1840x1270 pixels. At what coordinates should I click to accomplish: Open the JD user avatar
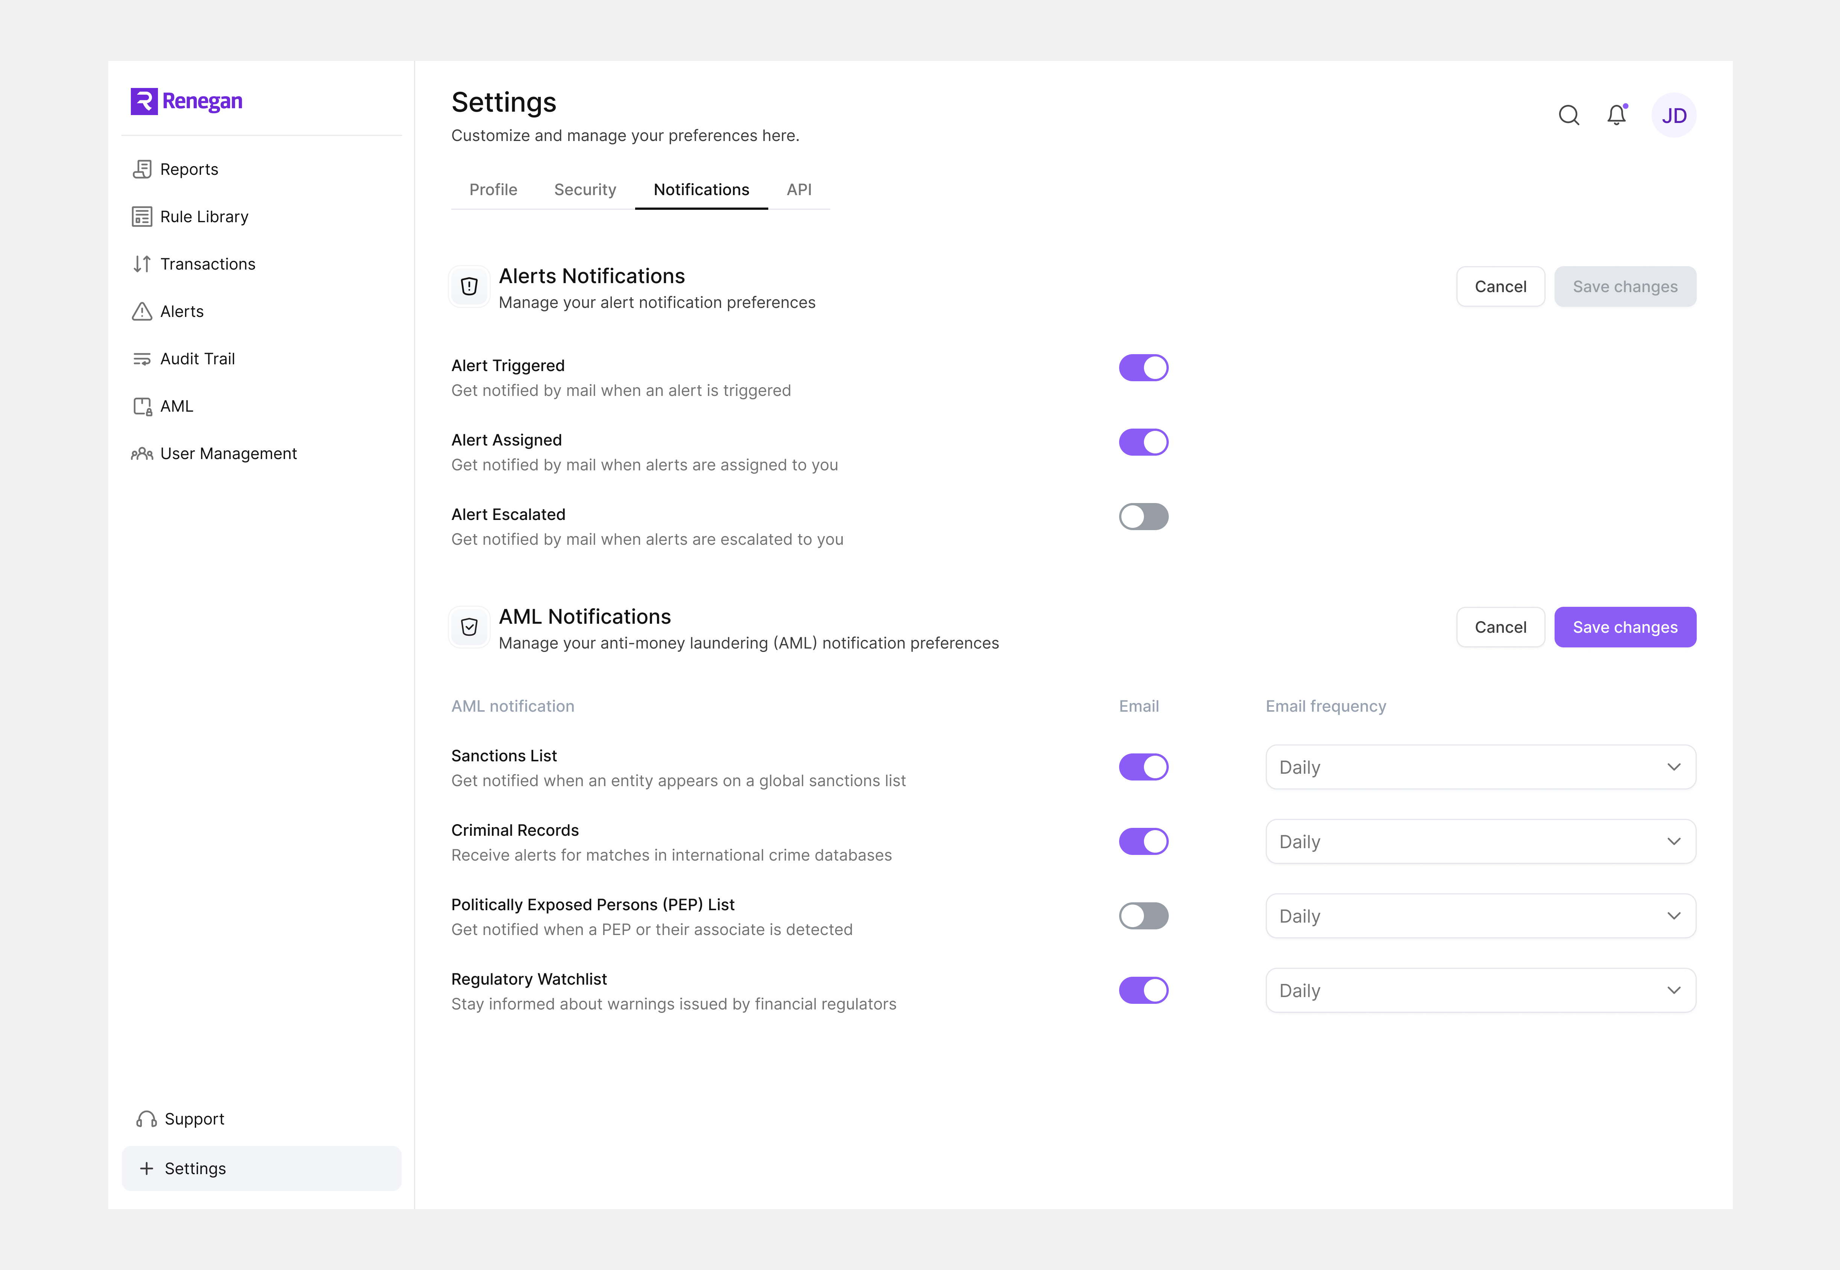click(x=1674, y=115)
